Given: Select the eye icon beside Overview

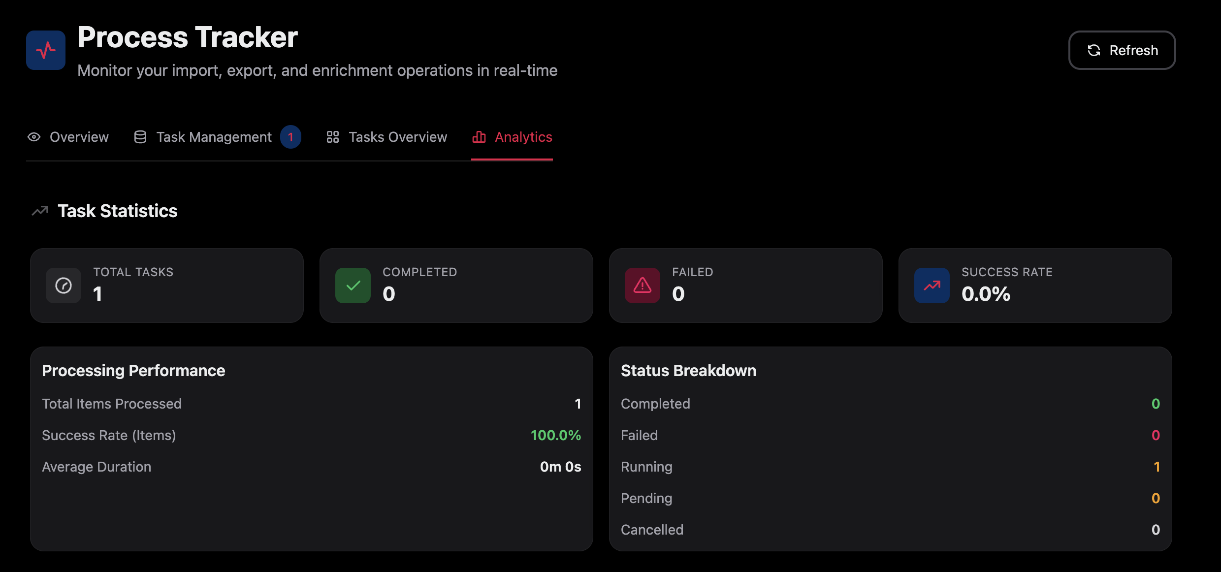Looking at the screenshot, I should tap(33, 137).
